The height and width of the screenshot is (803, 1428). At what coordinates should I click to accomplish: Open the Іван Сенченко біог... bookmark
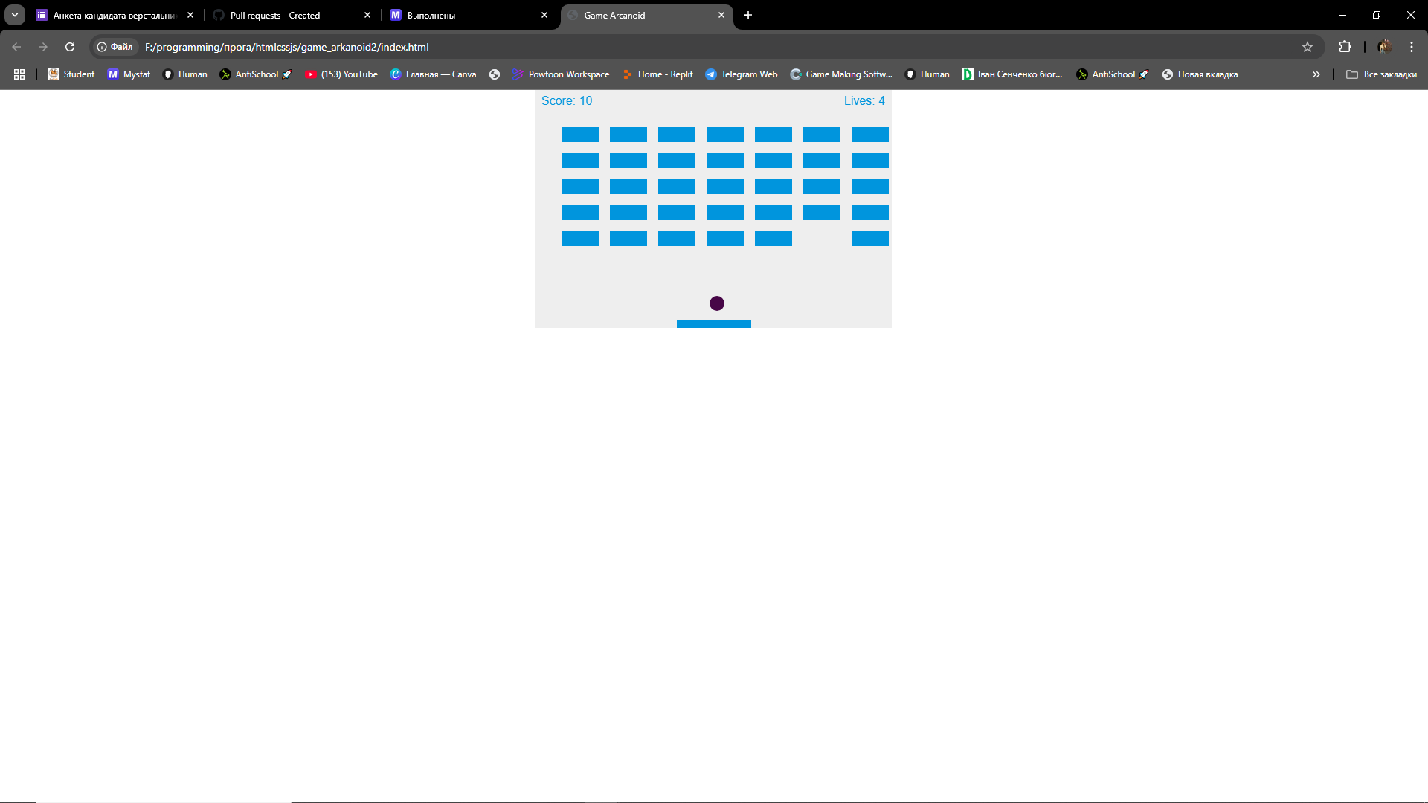(1012, 74)
